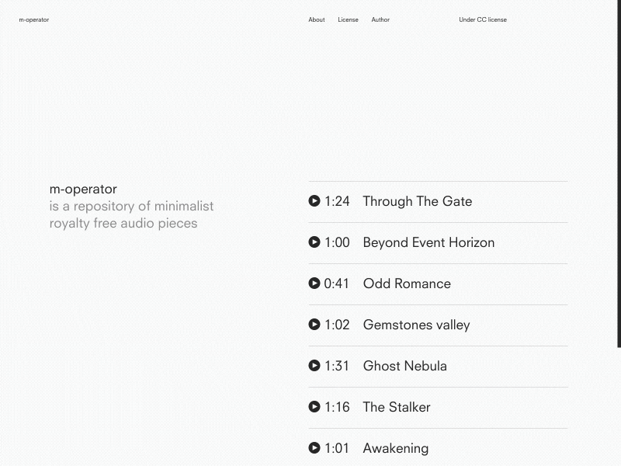Viewport: 621px width, 466px height.
Task: Play the track Gemstones valley
Action: pyautogui.click(x=314, y=325)
